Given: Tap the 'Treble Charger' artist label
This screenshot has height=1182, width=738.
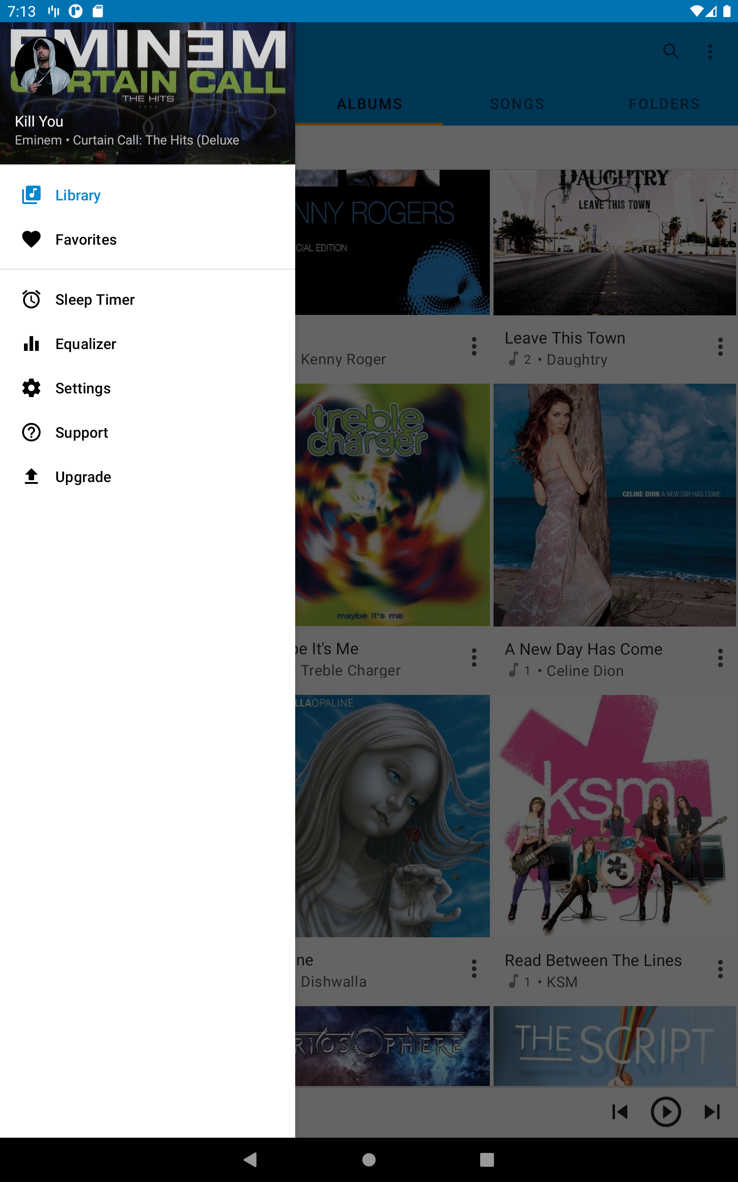Looking at the screenshot, I should [x=351, y=670].
